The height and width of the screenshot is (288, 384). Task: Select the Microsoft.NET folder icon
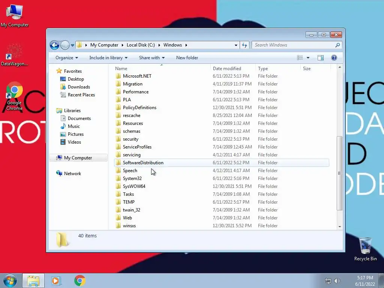pyautogui.click(x=118, y=76)
